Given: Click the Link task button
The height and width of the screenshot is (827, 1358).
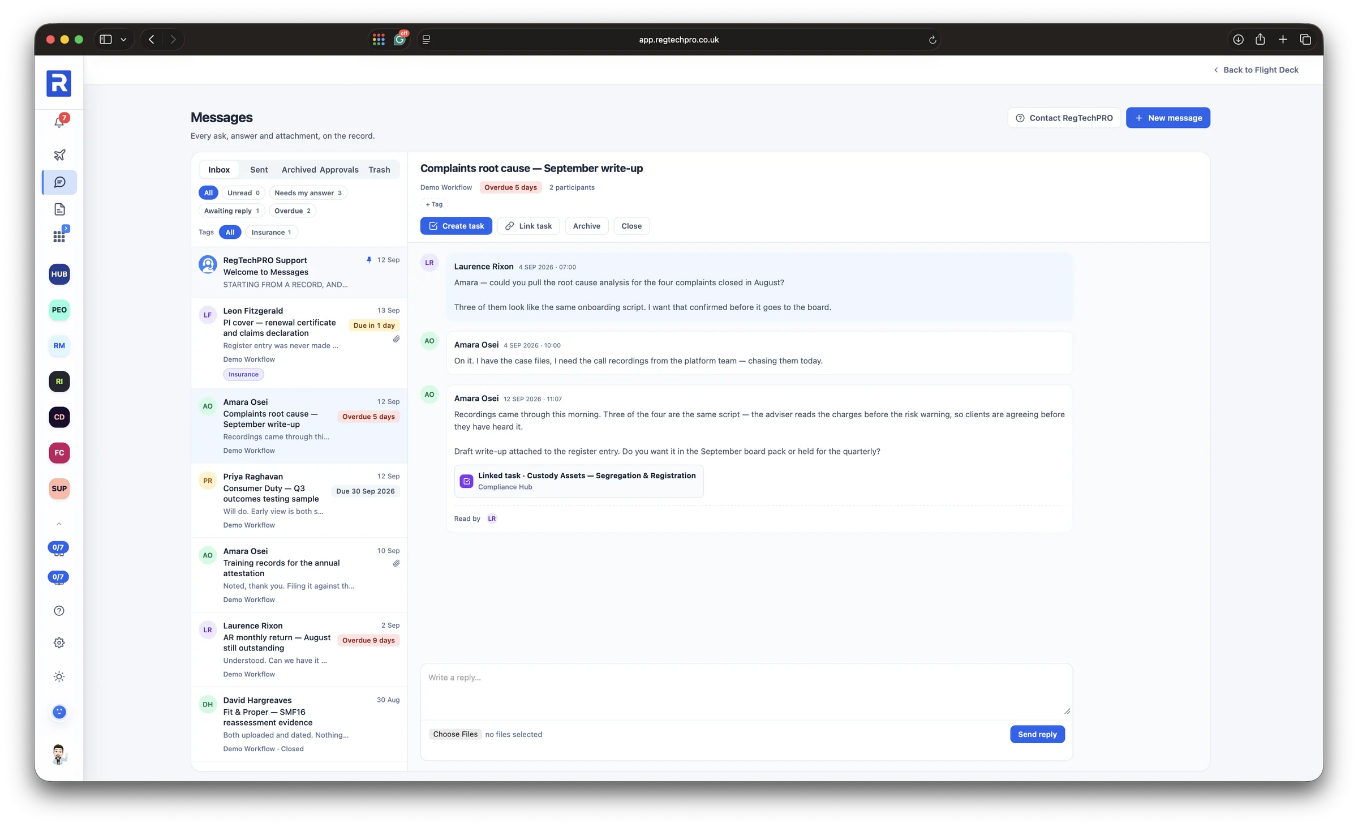Looking at the screenshot, I should [x=528, y=226].
